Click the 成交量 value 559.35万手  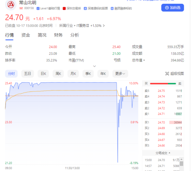[x=175, y=47]
